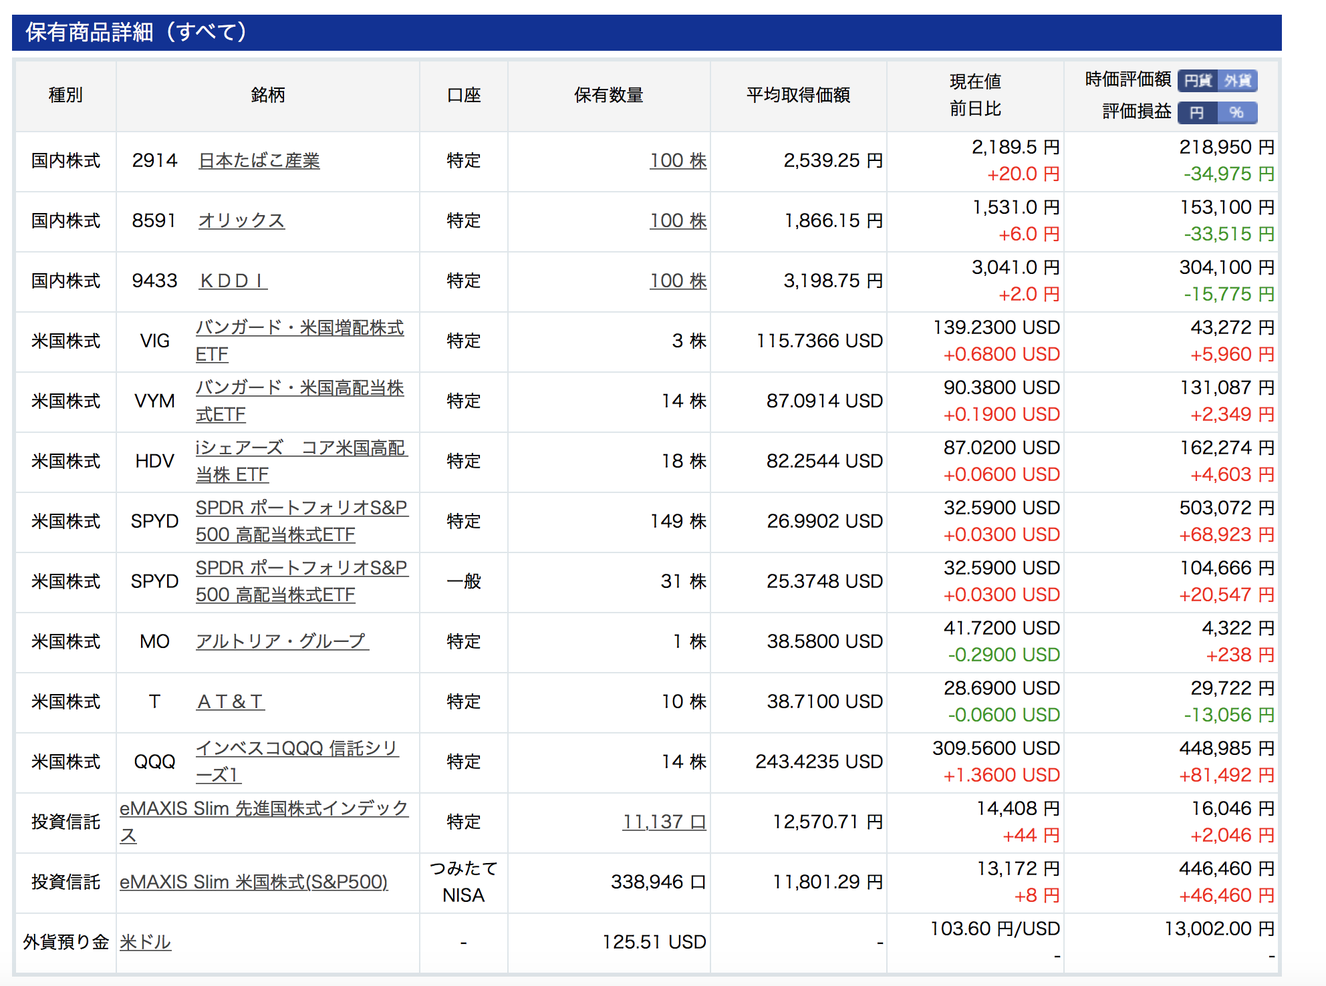
Task: Show profit/loss in 円
Action: 1198,112
